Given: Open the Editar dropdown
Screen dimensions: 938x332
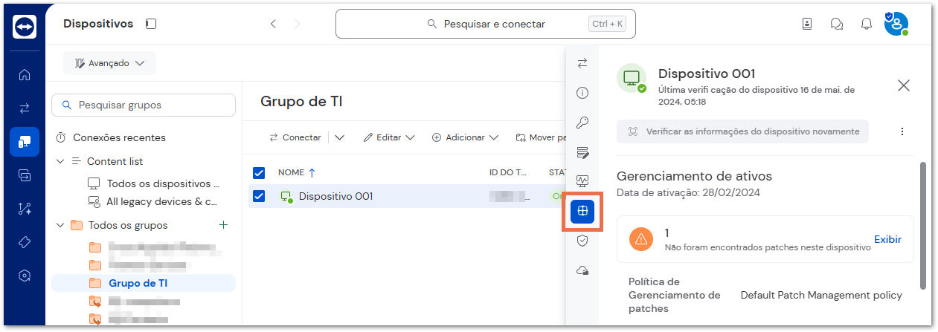Looking at the screenshot, I should [389, 137].
